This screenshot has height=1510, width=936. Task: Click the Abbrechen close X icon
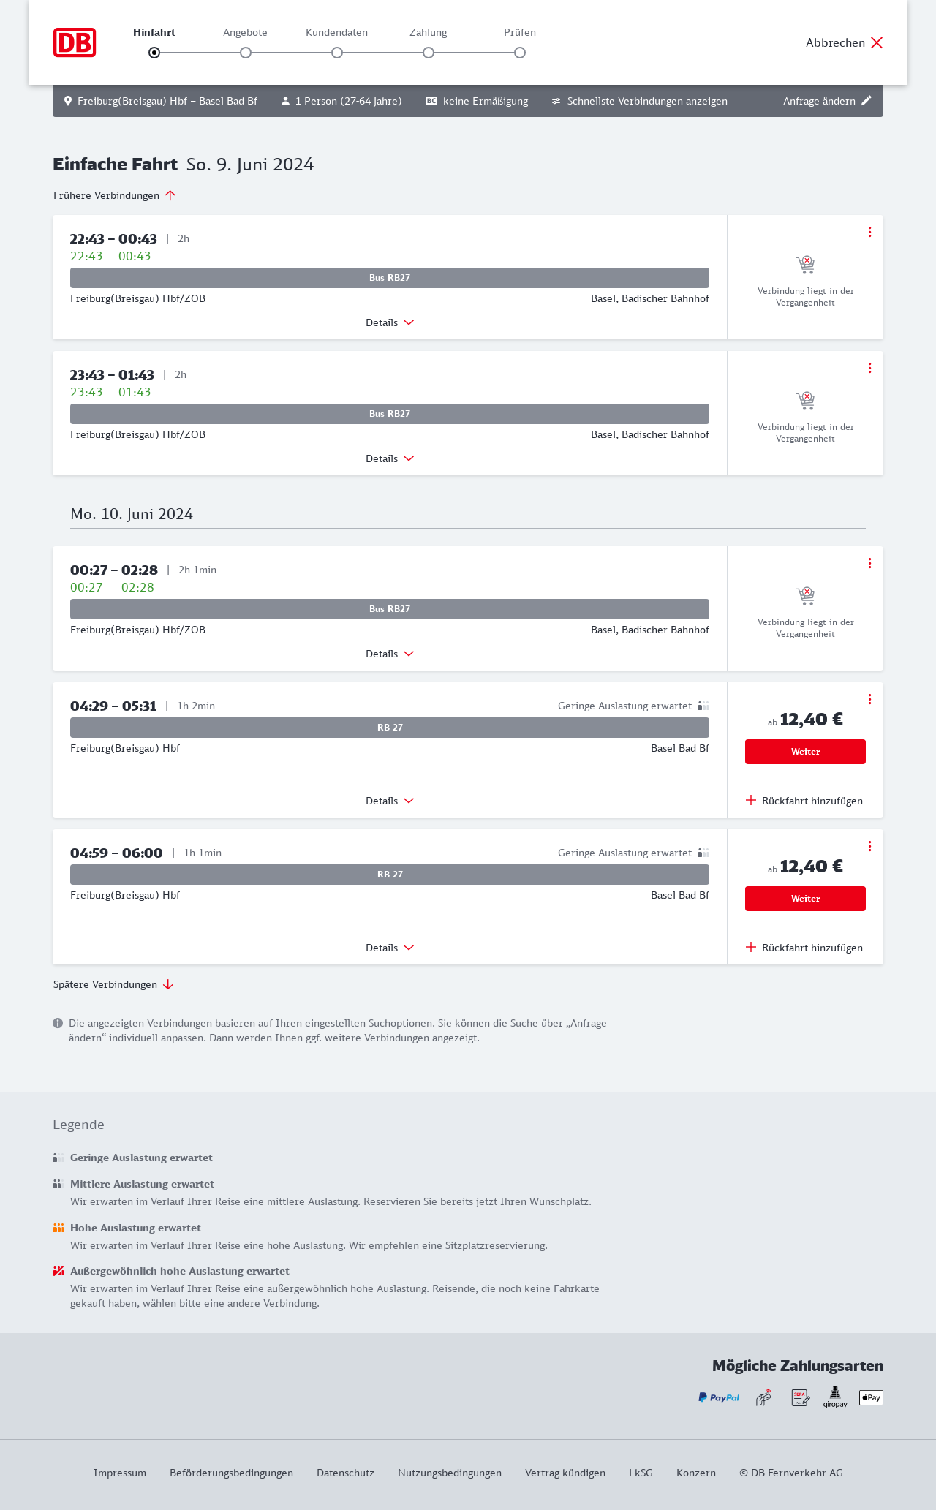877,43
